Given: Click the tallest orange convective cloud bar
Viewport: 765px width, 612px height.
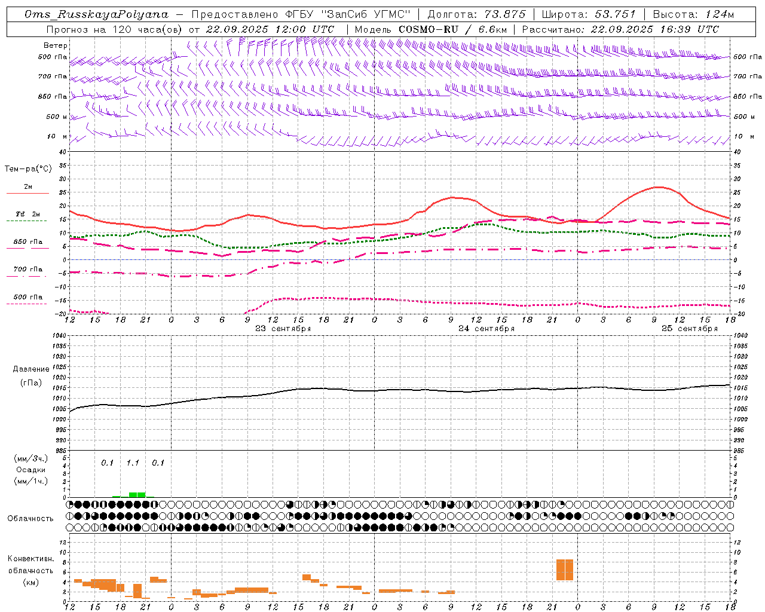Looking at the screenshot, I should coord(565,570).
